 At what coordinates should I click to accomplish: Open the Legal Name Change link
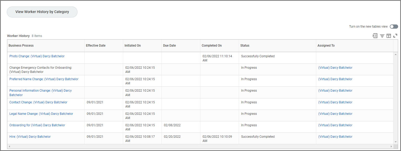[x=41, y=114]
